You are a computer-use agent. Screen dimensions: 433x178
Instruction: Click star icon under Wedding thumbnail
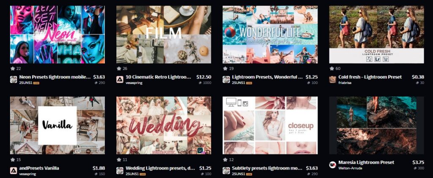[x=119, y=159]
